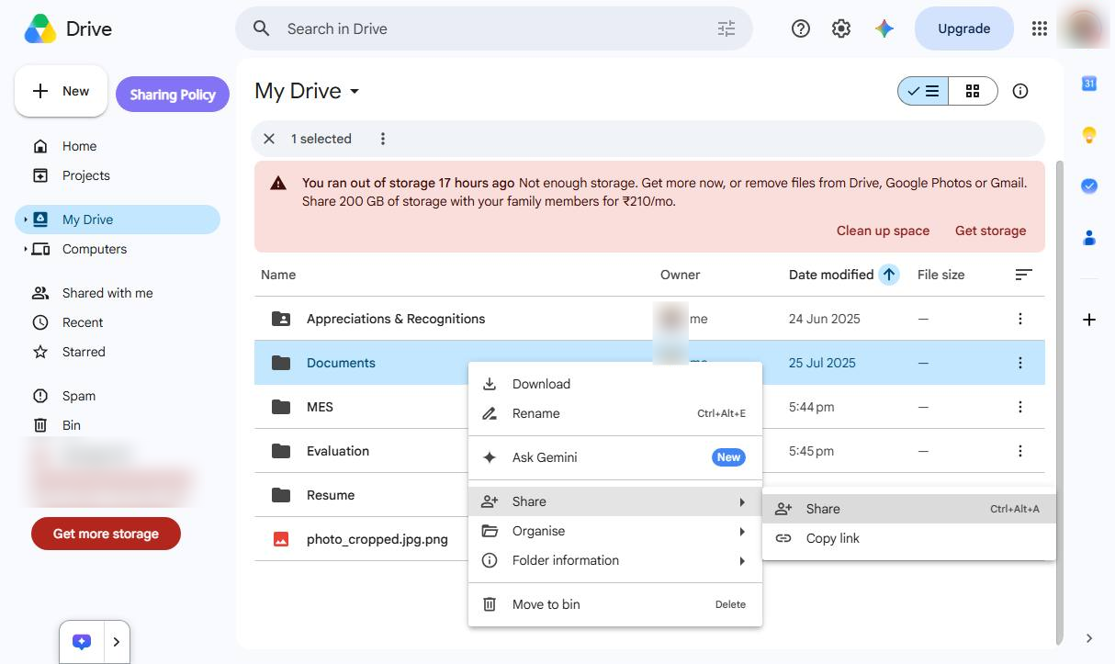Viewport: 1115px width, 664px height.
Task: Expand Computers tree in sidebar
Action: pos(26,249)
